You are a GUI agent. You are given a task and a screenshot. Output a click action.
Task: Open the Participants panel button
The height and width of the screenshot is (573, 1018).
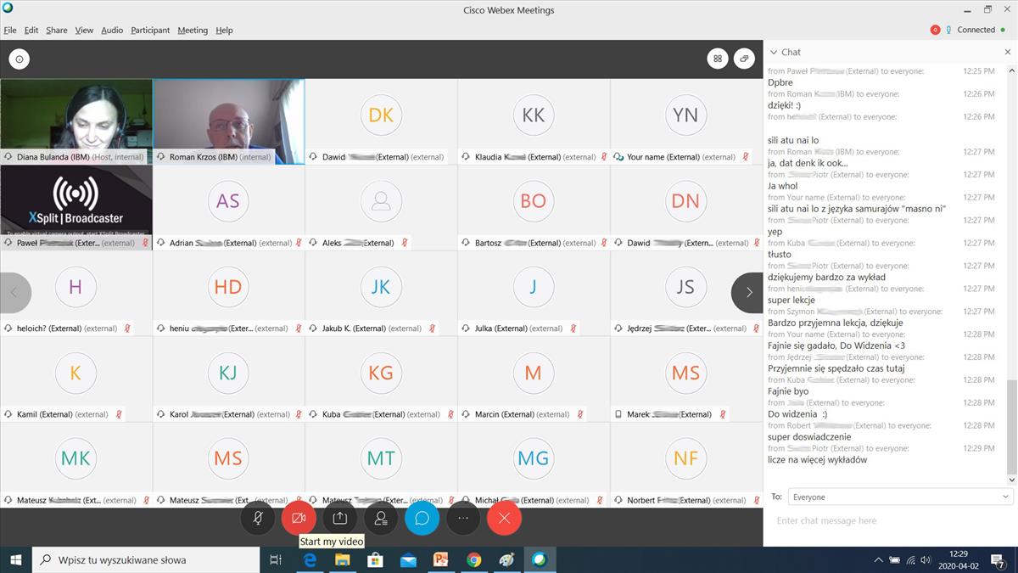coord(381,518)
